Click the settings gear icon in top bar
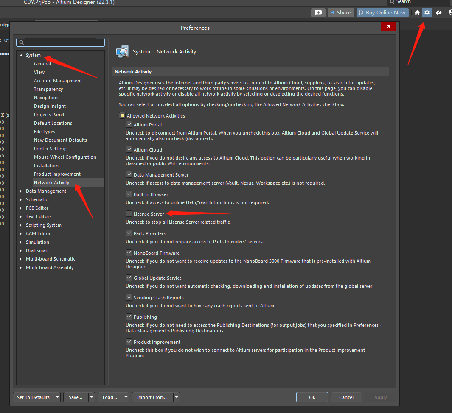 point(427,13)
